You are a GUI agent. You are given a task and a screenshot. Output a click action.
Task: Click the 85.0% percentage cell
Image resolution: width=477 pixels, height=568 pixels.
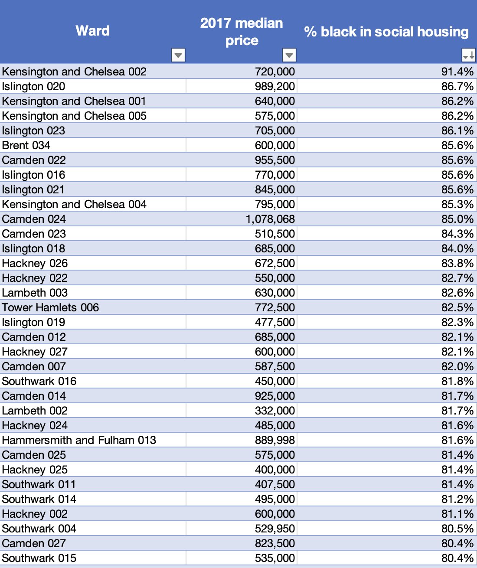coord(387,219)
